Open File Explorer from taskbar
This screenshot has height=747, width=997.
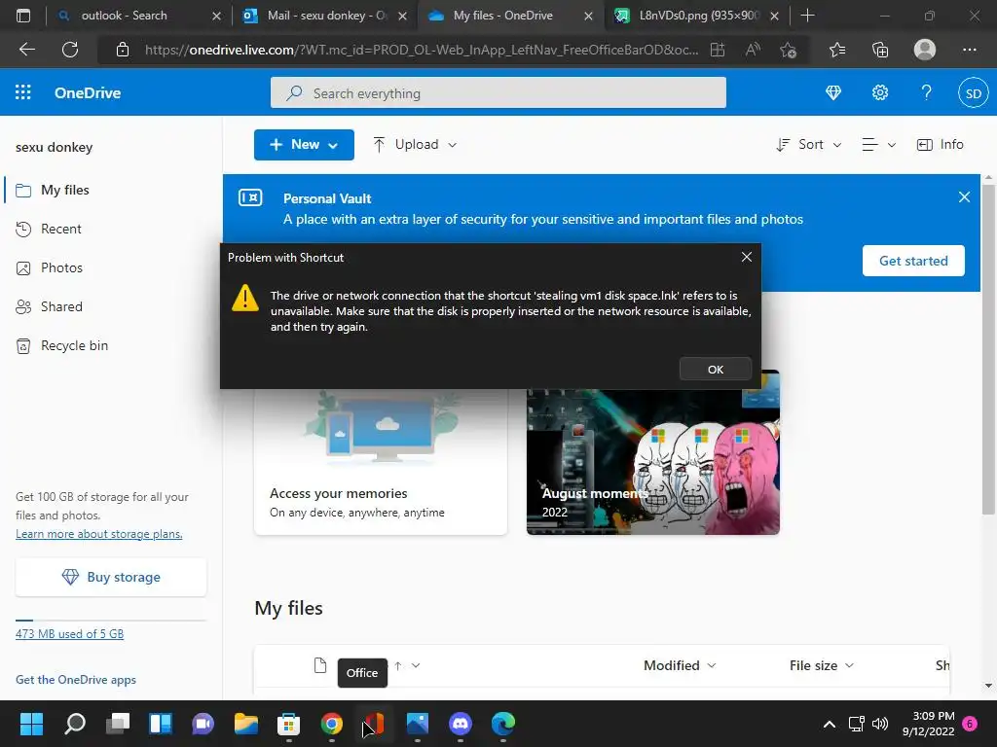246,724
